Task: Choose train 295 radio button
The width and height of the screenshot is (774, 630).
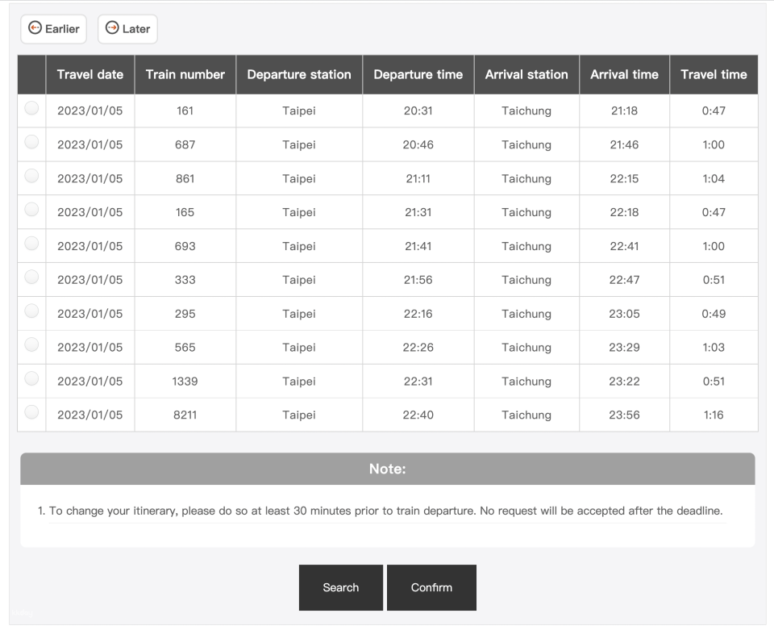Action: (x=31, y=311)
